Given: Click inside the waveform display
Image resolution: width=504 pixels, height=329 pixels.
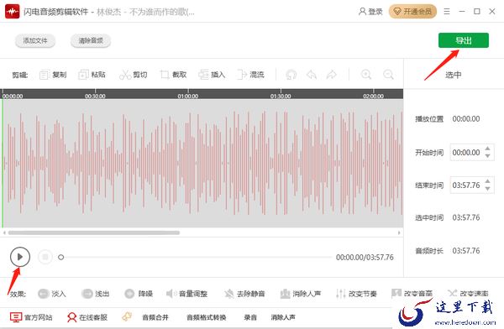Looking at the screenshot, I should coord(202,163).
